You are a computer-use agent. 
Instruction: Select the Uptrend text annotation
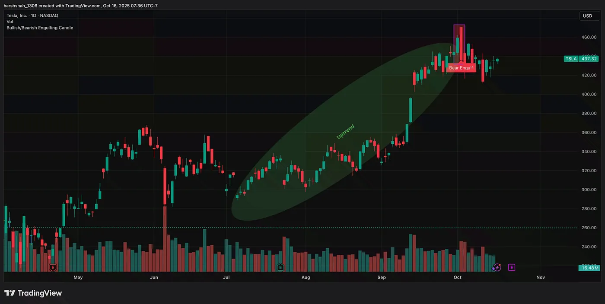(345, 132)
